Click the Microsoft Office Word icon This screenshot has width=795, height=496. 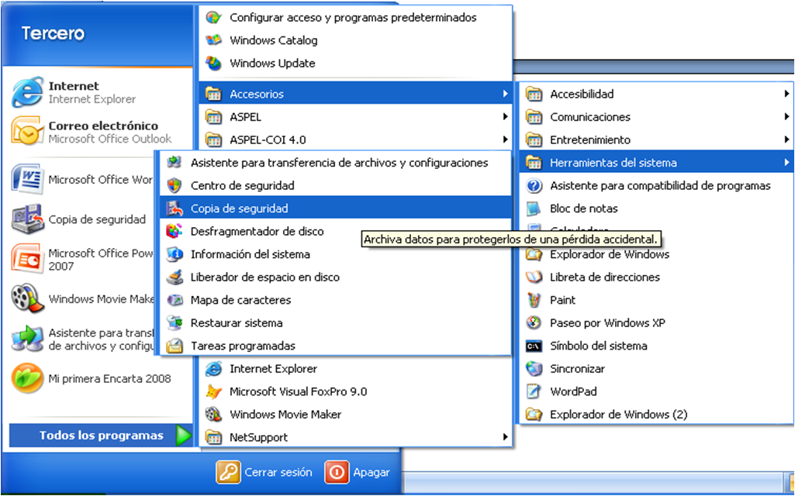click(26, 179)
